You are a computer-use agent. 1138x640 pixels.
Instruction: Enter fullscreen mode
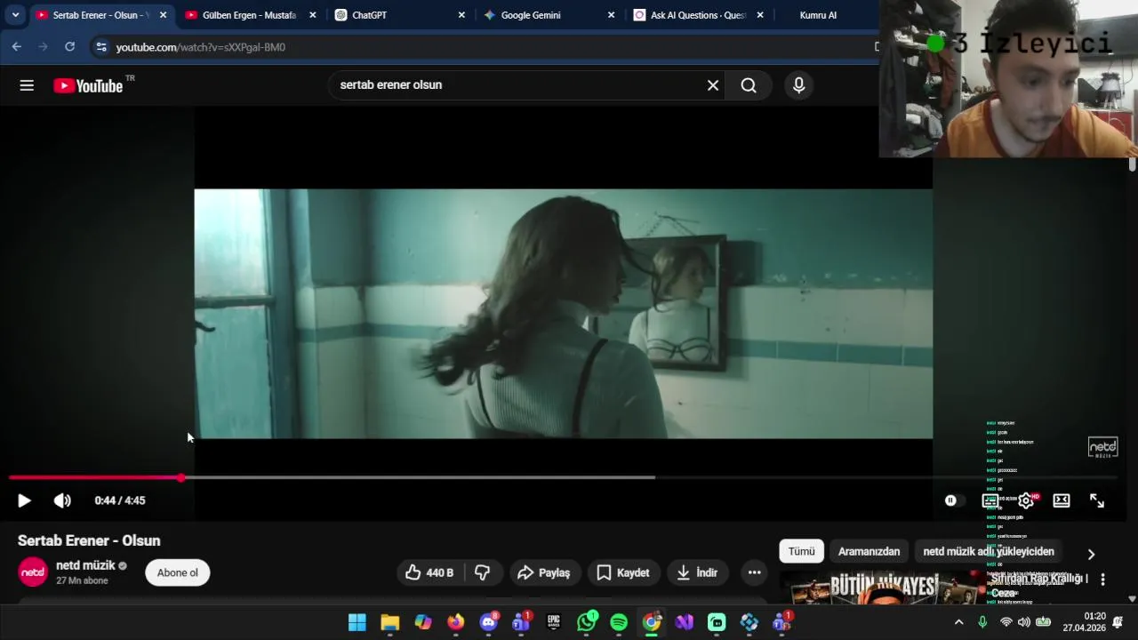[x=1097, y=500]
